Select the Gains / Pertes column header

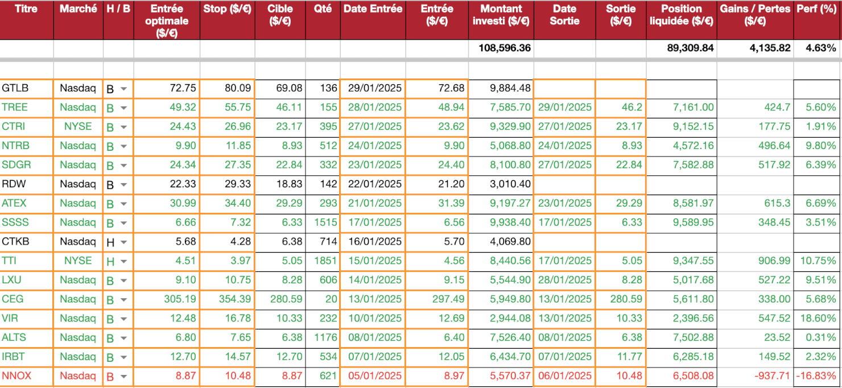755,20
